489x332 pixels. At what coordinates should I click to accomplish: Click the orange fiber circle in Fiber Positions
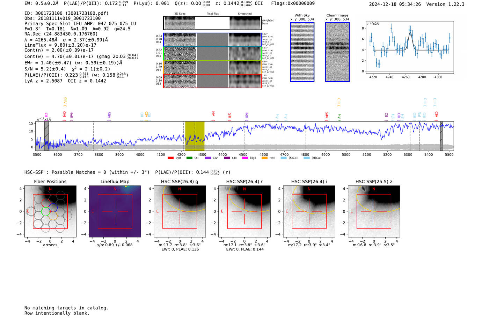53,216
